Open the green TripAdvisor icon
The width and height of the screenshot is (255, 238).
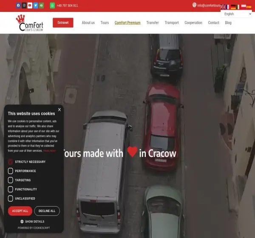click(x=42, y=6)
